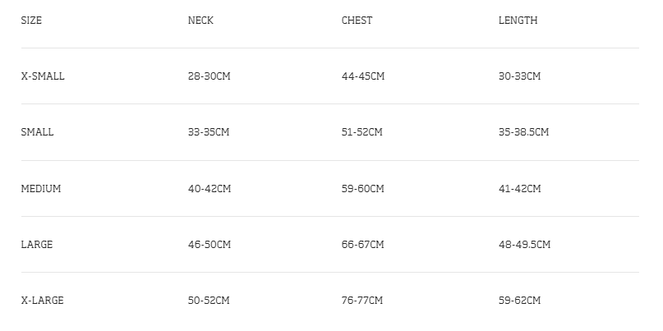Select the MEDIUM size row label
This screenshot has height=331, width=663.
tap(41, 189)
